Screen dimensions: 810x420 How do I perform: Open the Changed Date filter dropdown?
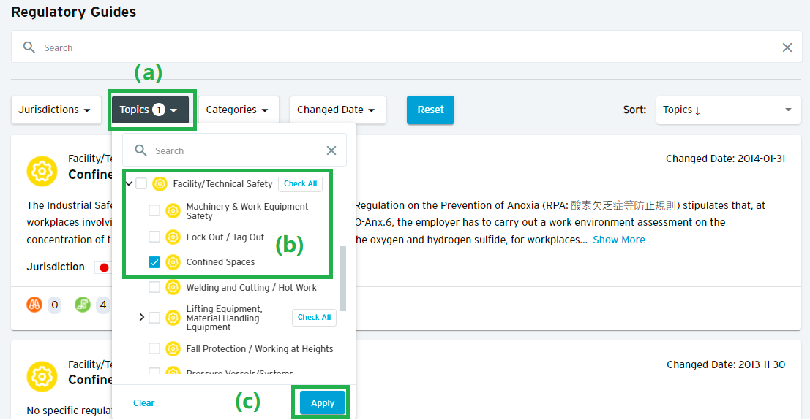click(x=337, y=110)
